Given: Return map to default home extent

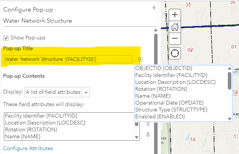Looking at the screenshot, I should tap(175, 27).
